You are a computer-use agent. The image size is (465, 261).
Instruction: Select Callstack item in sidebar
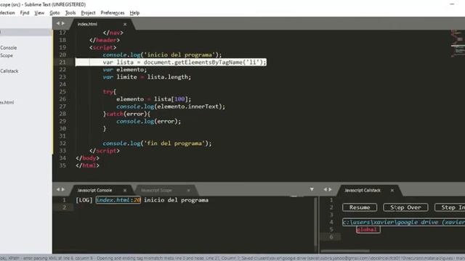click(9, 71)
